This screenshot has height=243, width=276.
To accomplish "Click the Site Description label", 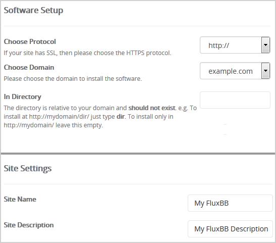I will [29, 225].
